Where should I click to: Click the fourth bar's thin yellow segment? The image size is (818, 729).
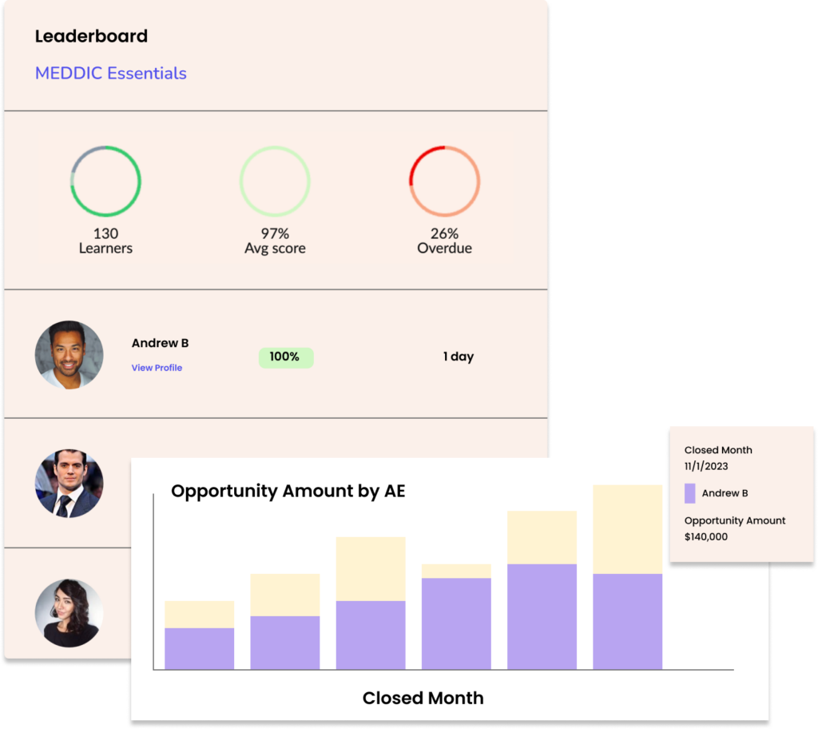(x=456, y=571)
